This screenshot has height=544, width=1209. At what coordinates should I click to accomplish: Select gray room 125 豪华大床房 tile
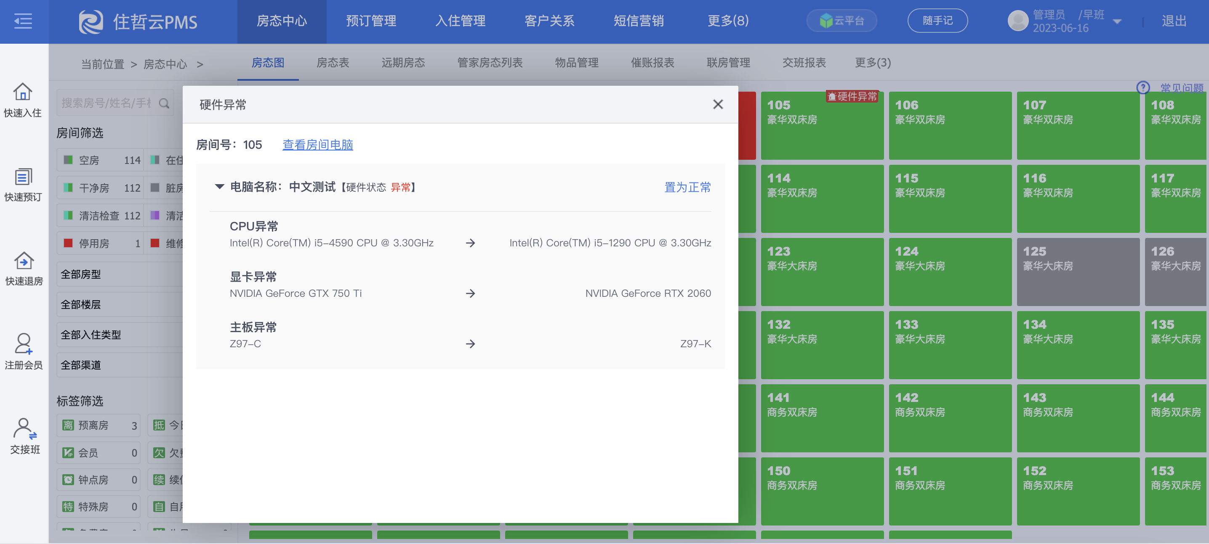coord(1078,272)
